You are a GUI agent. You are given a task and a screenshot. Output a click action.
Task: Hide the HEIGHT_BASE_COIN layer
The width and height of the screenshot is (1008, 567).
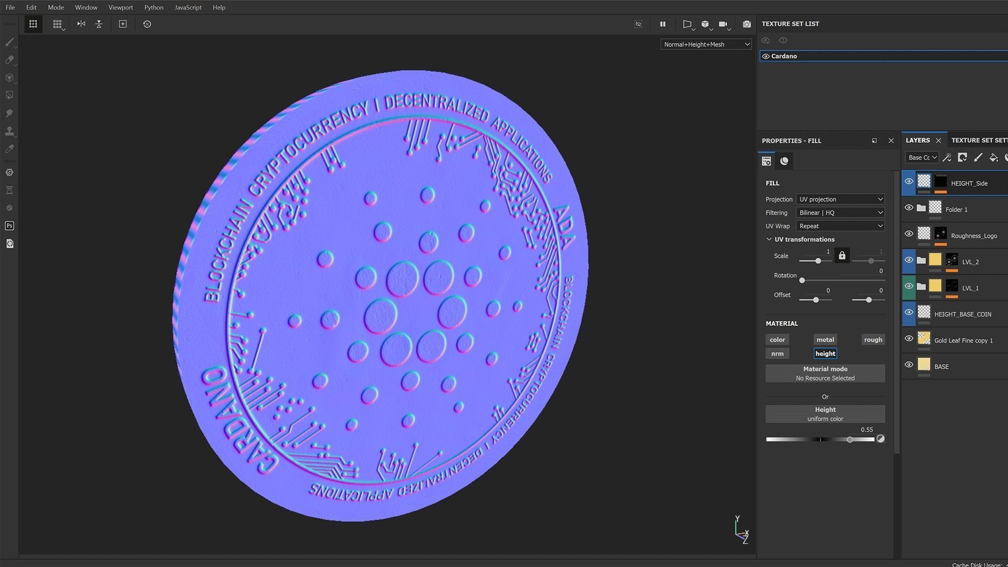pos(909,312)
